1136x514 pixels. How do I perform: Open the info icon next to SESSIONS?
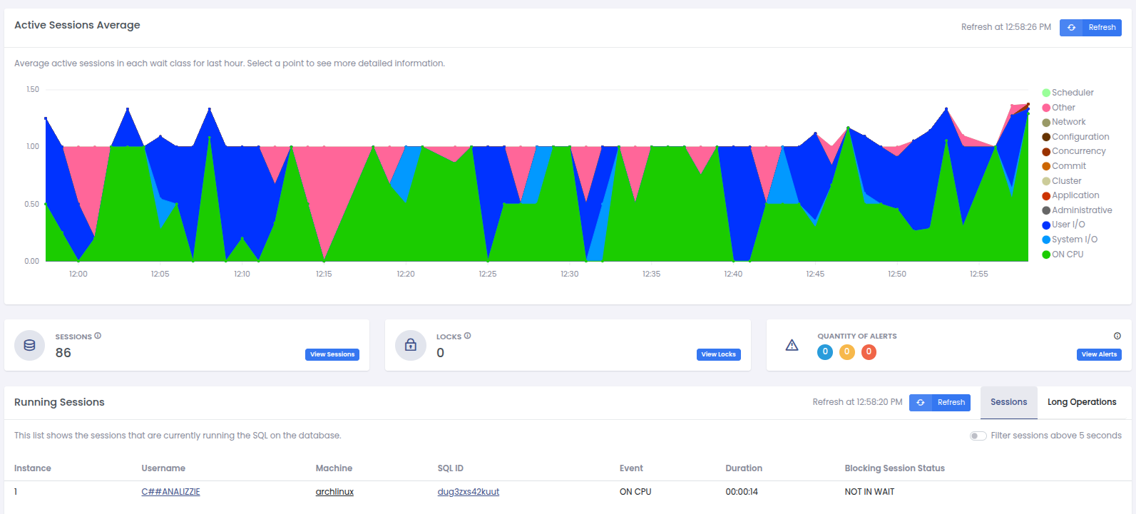[98, 336]
